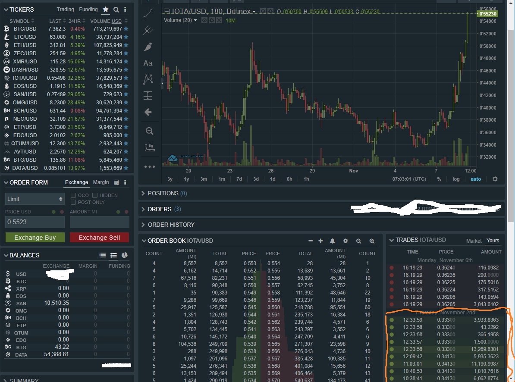The image size is (515, 382).
Task: Switch to the Trading tickers tab
Action: 65,9
